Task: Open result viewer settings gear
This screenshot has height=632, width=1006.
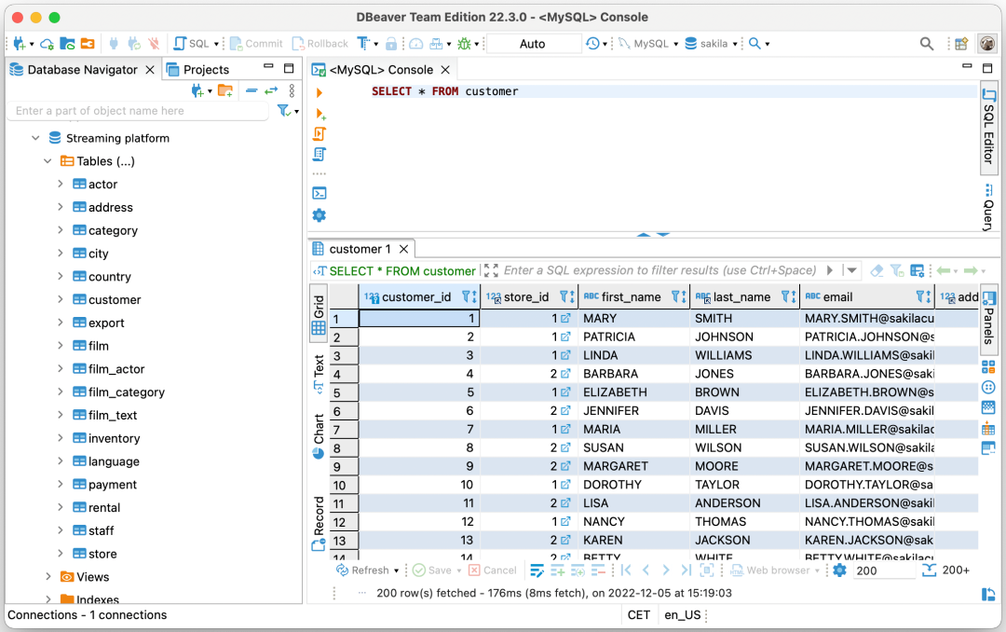Action: (839, 570)
